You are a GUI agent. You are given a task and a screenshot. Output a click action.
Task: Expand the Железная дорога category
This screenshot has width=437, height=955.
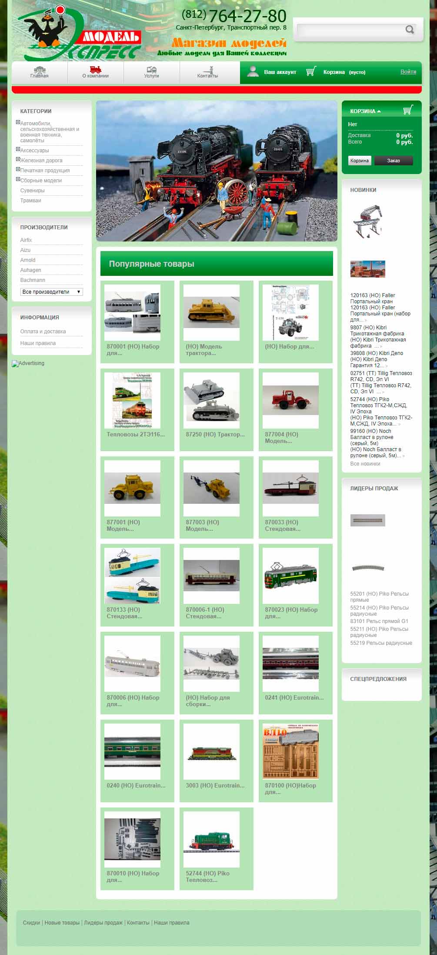(18, 160)
